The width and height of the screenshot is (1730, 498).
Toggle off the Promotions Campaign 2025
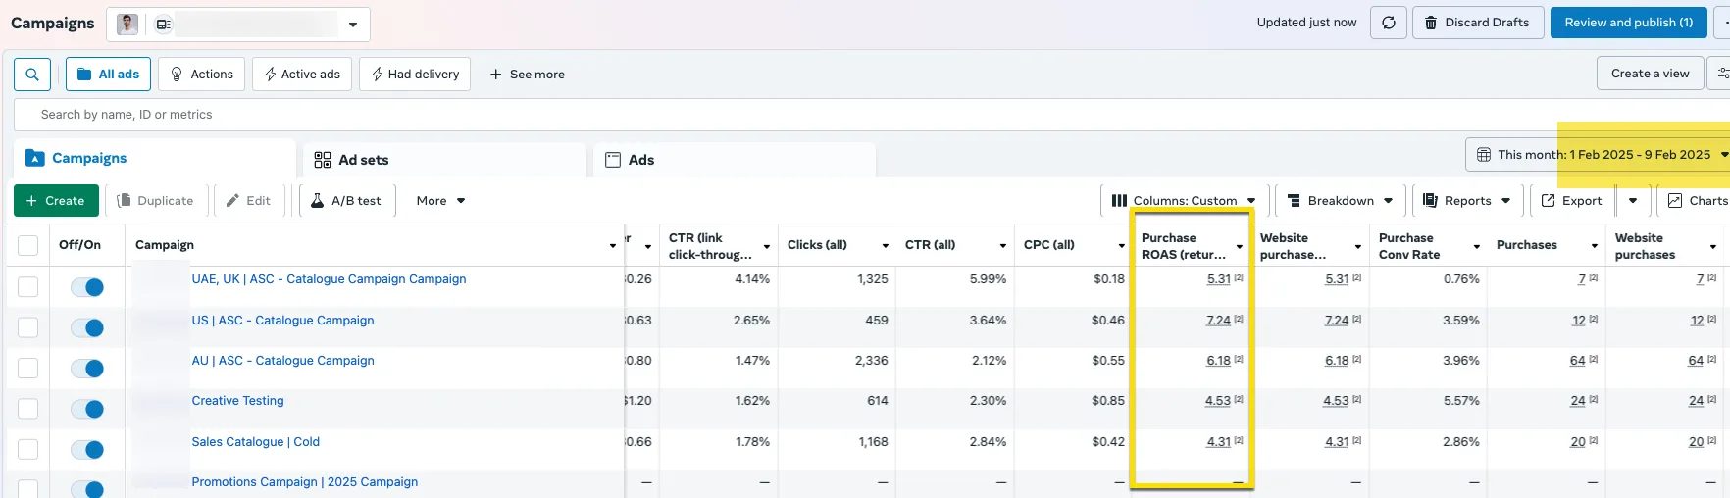tap(87, 489)
